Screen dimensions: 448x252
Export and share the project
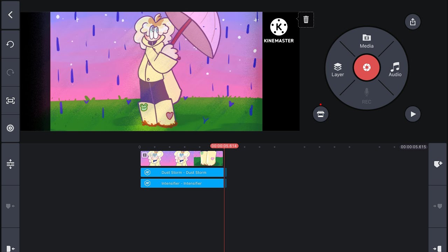tap(413, 22)
